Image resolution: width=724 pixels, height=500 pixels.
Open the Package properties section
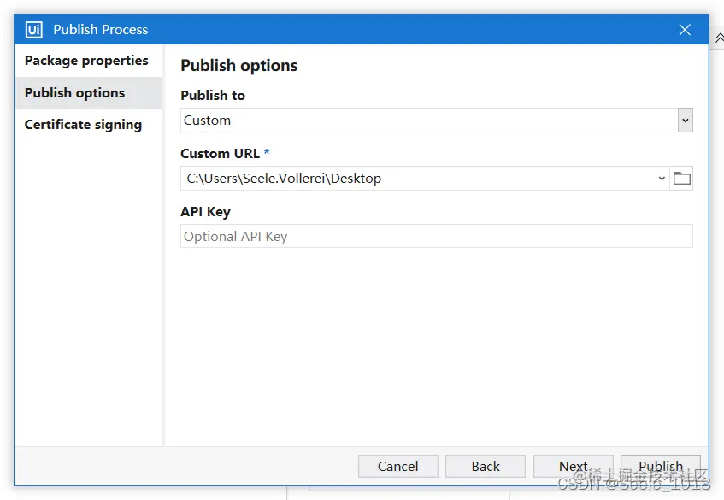point(87,61)
